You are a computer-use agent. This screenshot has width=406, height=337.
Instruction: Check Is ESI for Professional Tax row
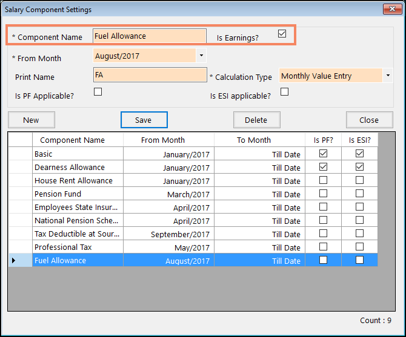pyautogui.click(x=359, y=247)
